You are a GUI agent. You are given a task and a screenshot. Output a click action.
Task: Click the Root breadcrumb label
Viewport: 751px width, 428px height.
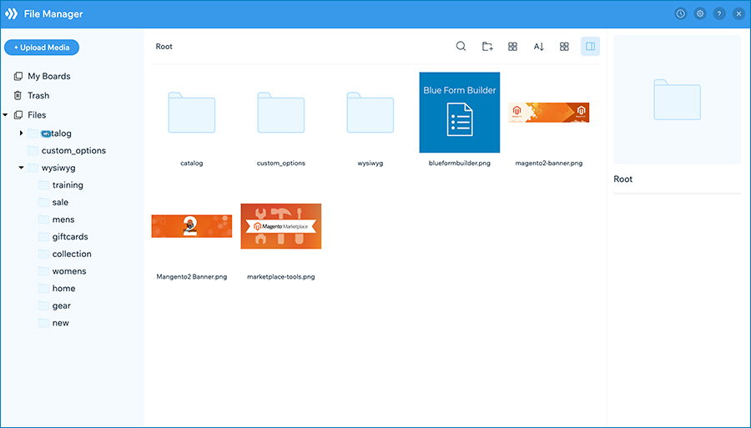164,47
